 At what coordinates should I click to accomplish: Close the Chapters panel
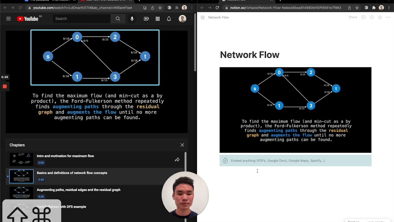tap(182, 145)
